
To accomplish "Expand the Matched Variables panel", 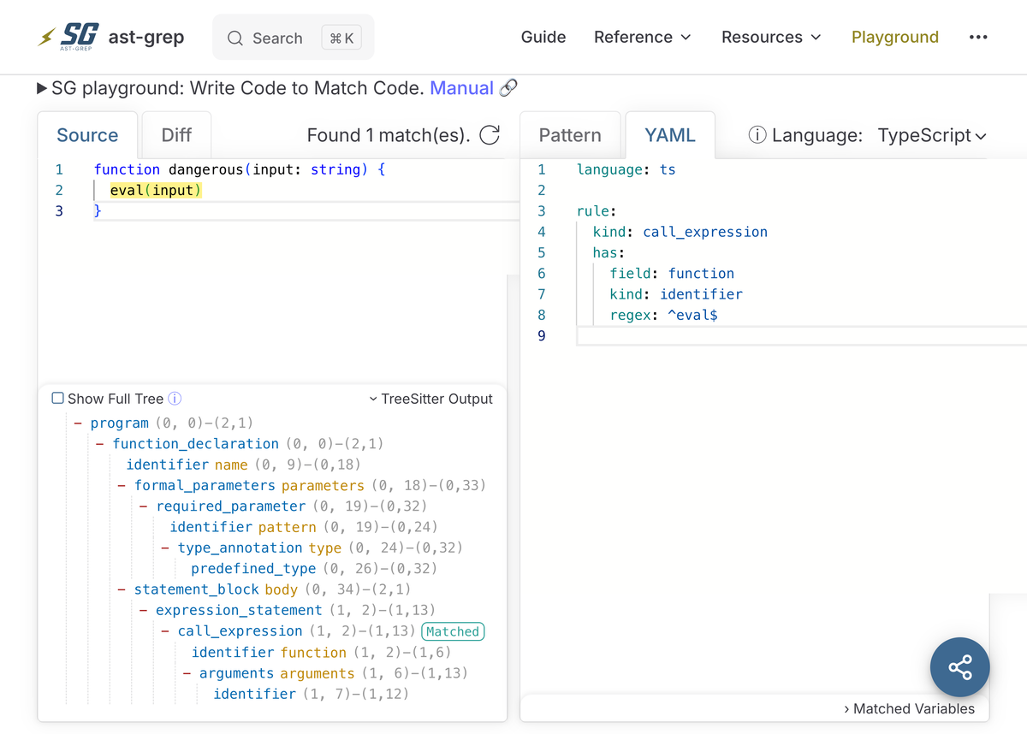I will [x=909, y=708].
